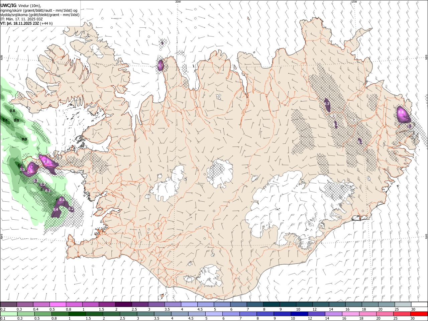Click the 'VT: þri. 18.11.2025 23Z (+44 h)' line
The width and height of the screenshot is (428, 321).
27,23
